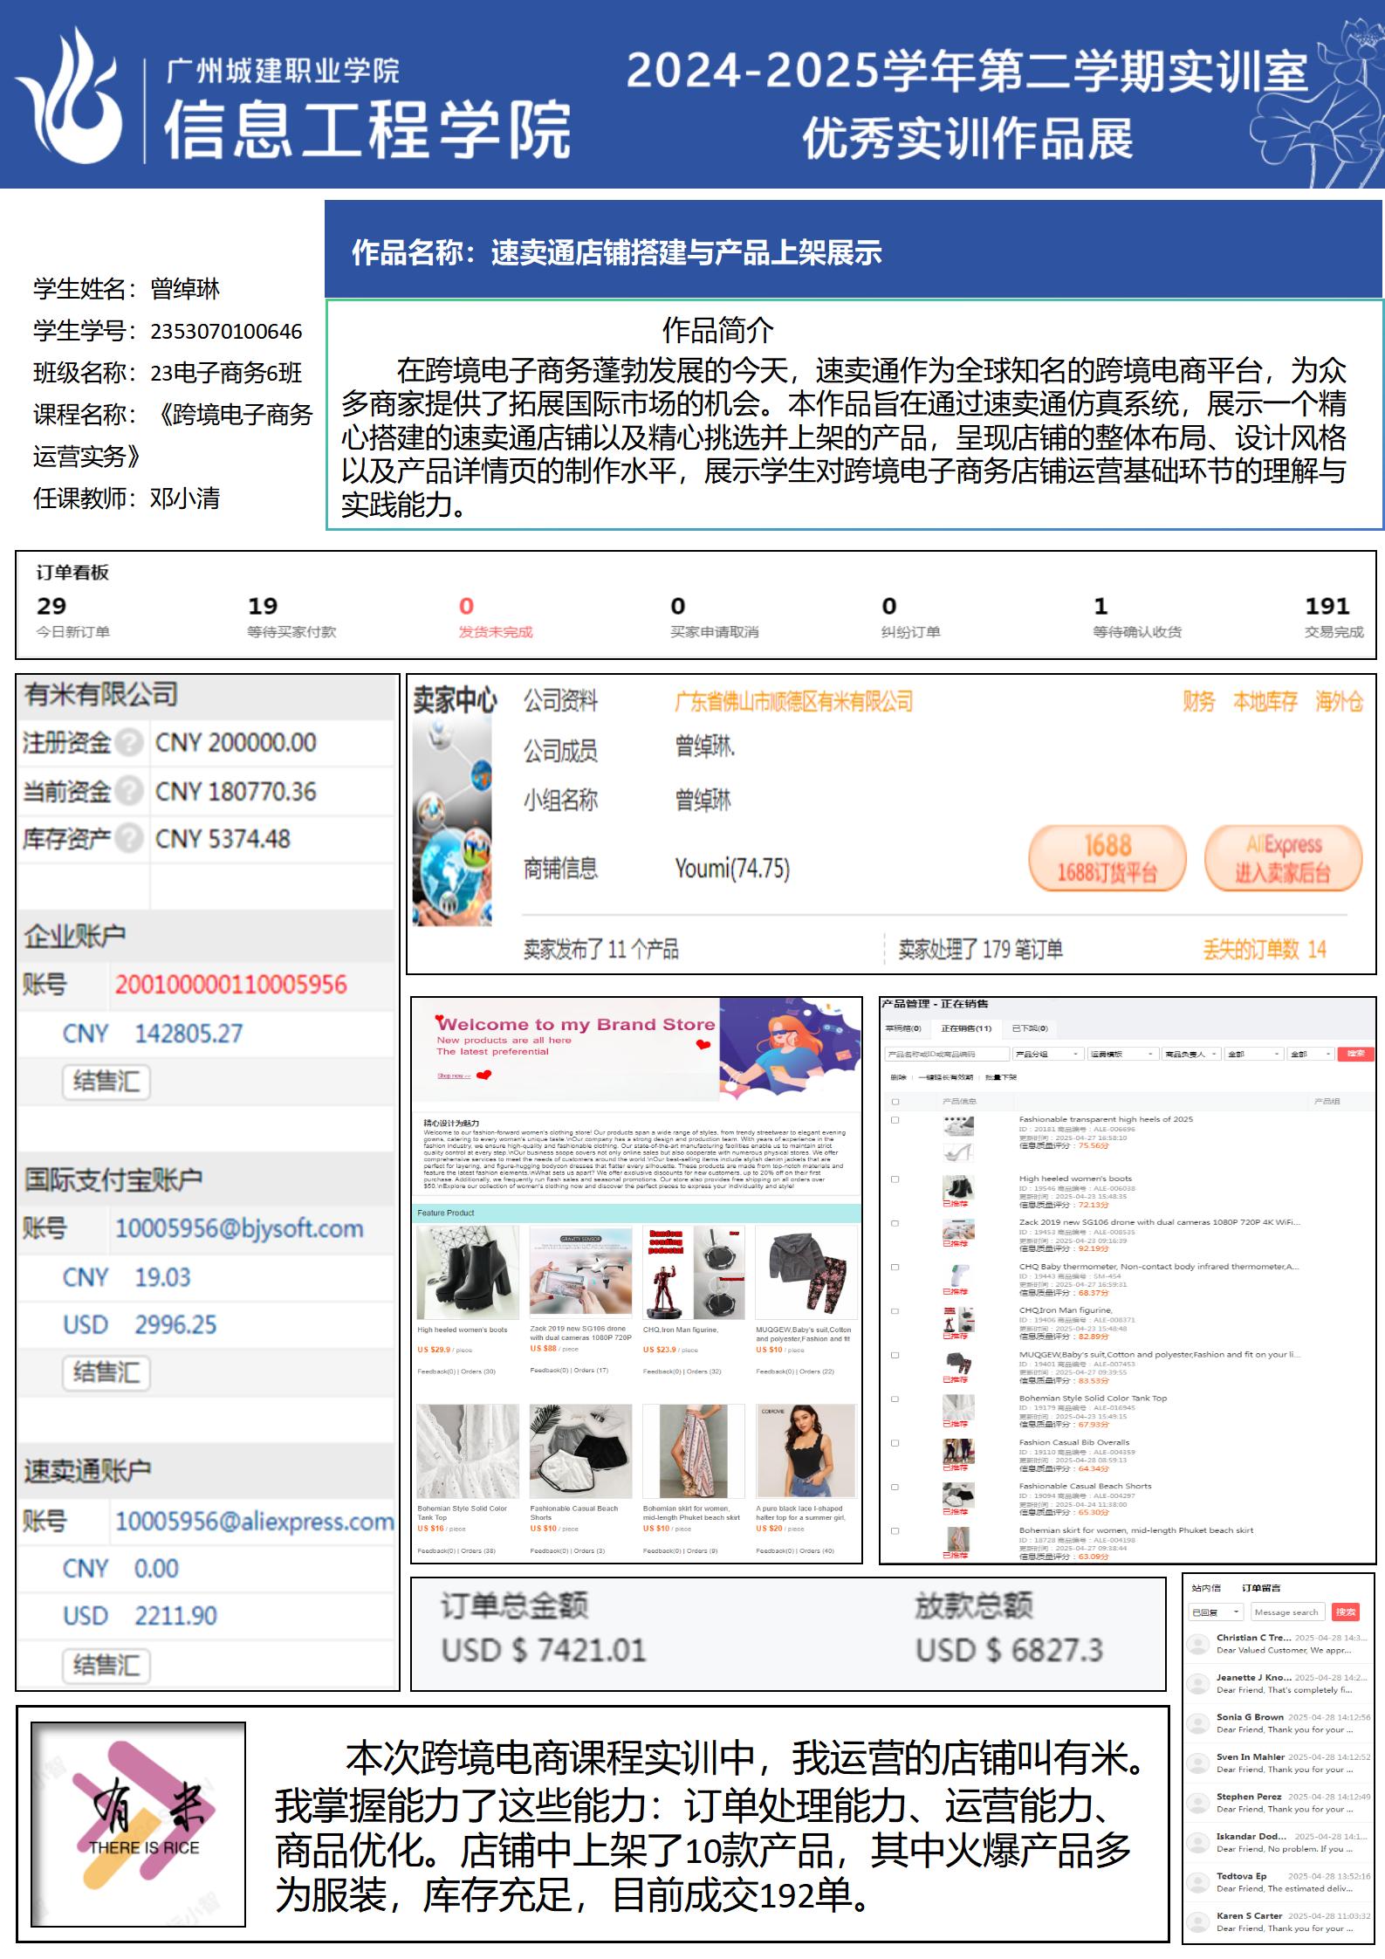Click help icon beside 当前资金
Screen dimensions: 1385x1959
(x=128, y=791)
